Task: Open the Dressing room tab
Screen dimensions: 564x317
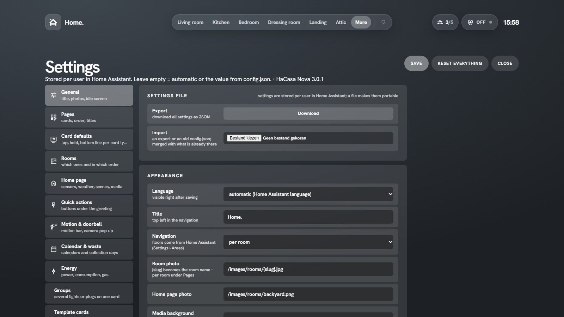Action: pos(284,22)
